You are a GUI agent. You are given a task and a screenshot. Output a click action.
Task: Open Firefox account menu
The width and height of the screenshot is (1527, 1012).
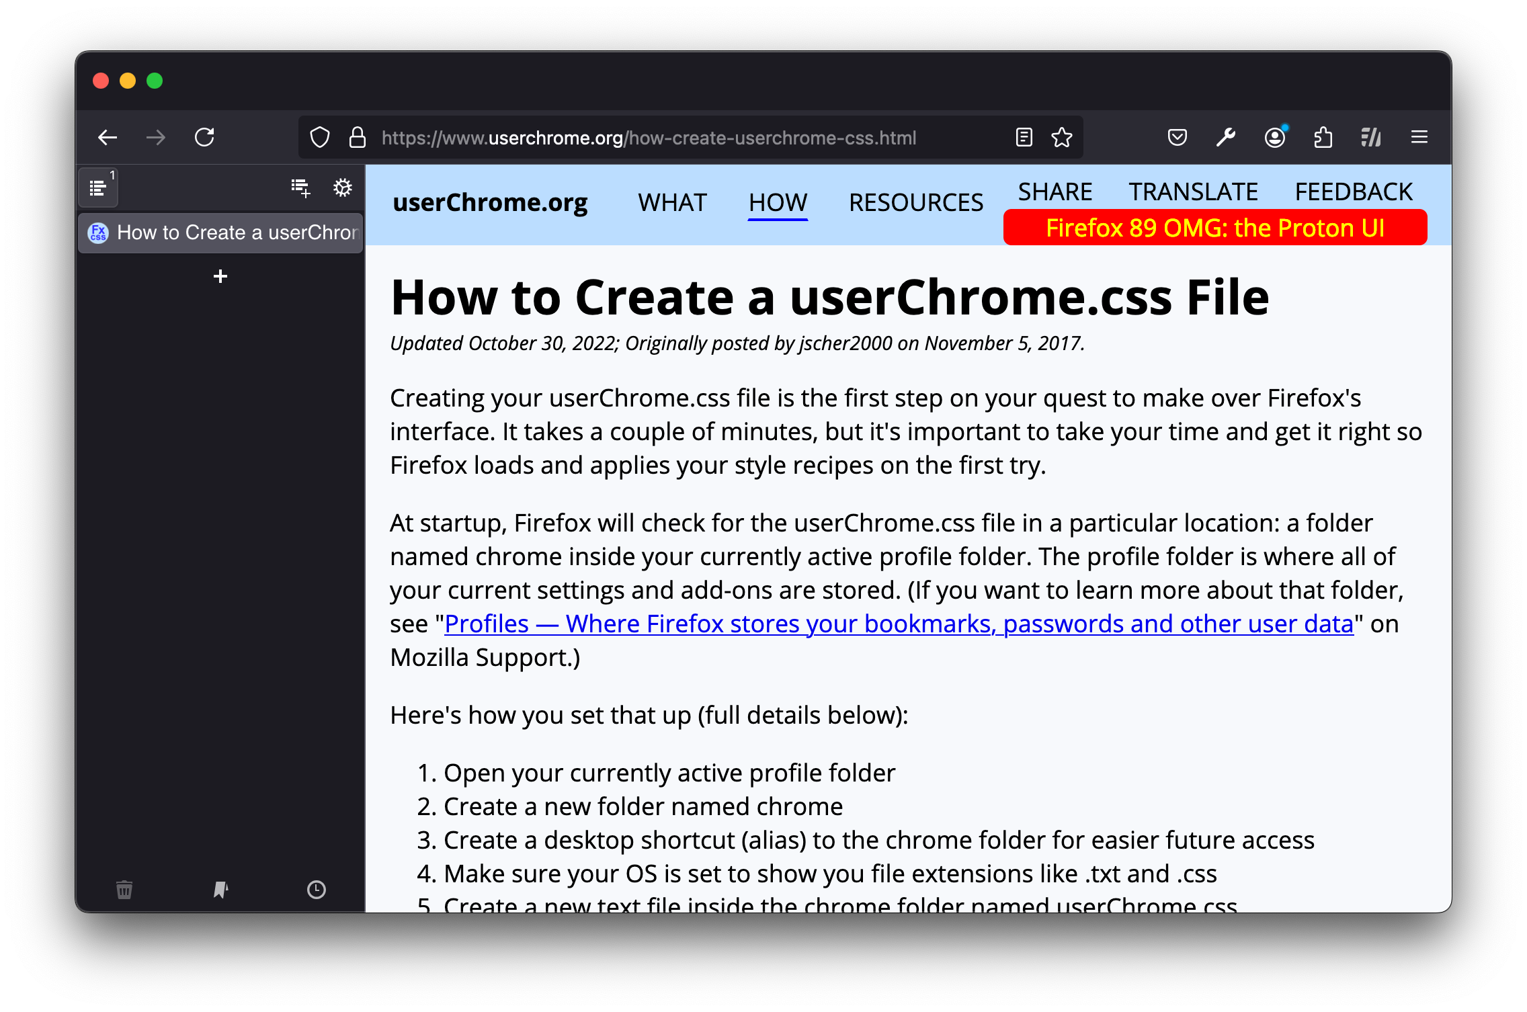(1274, 138)
